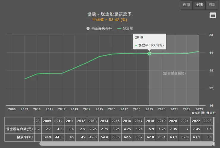Click 點擊重選範圍 to reselect range
The image size is (220, 148).
pyautogui.click(x=174, y=73)
